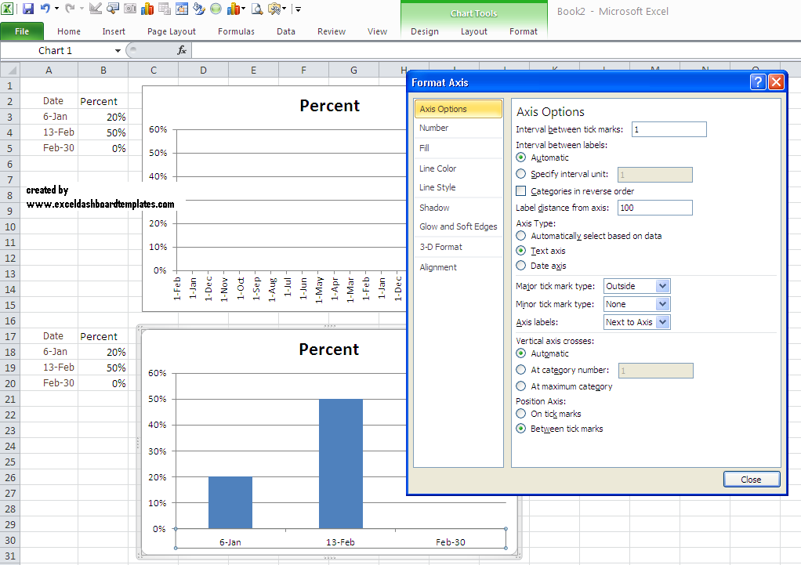Viewport: 801px width, 565px height.
Task: Click the Label distance from axis input field
Action: (654, 207)
